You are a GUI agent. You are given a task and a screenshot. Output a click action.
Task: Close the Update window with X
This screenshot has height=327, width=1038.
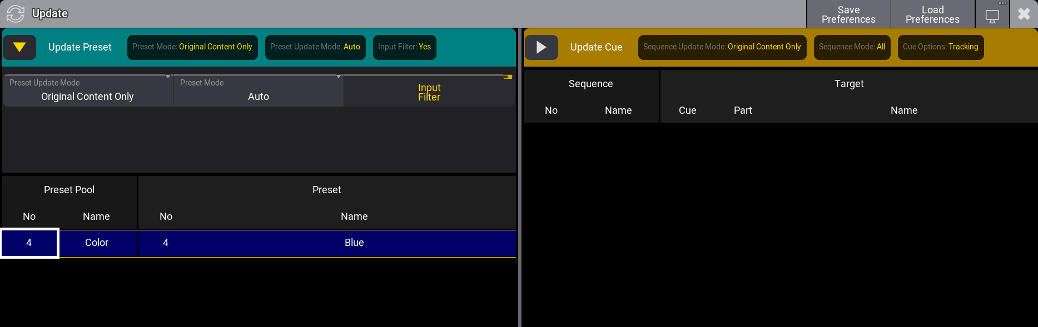click(1024, 14)
